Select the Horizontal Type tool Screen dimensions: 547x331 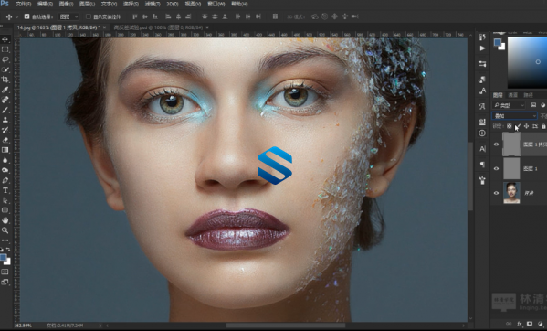click(5, 190)
